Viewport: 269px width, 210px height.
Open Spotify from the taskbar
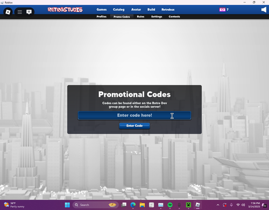coord(170,205)
